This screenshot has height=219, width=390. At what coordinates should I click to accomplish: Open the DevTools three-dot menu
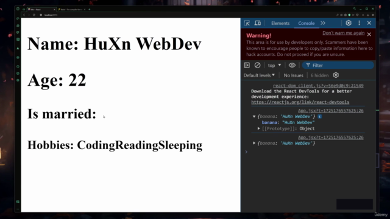[359, 23]
